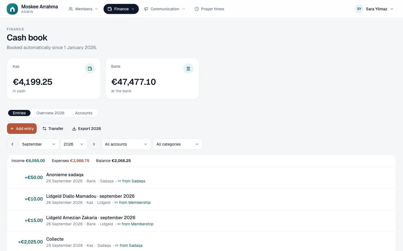Click the Moskee Arrahma home logo icon

click(12, 9)
